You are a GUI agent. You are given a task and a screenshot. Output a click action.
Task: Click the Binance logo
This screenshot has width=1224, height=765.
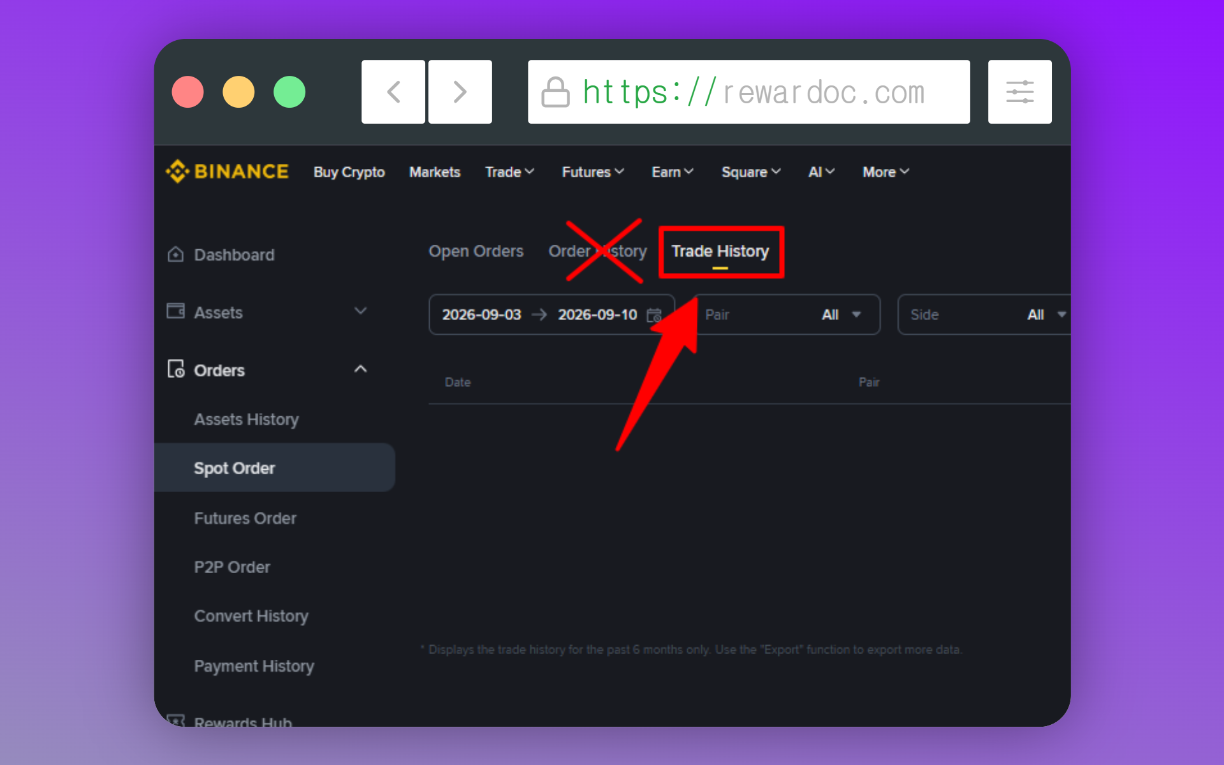point(227,171)
